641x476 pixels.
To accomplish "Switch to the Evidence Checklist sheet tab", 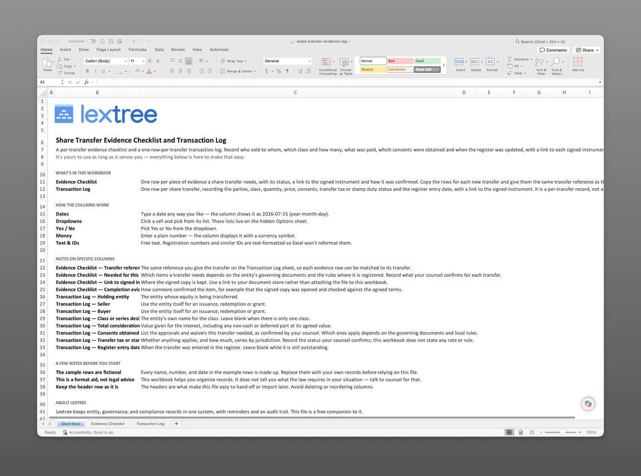I will (108, 424).
